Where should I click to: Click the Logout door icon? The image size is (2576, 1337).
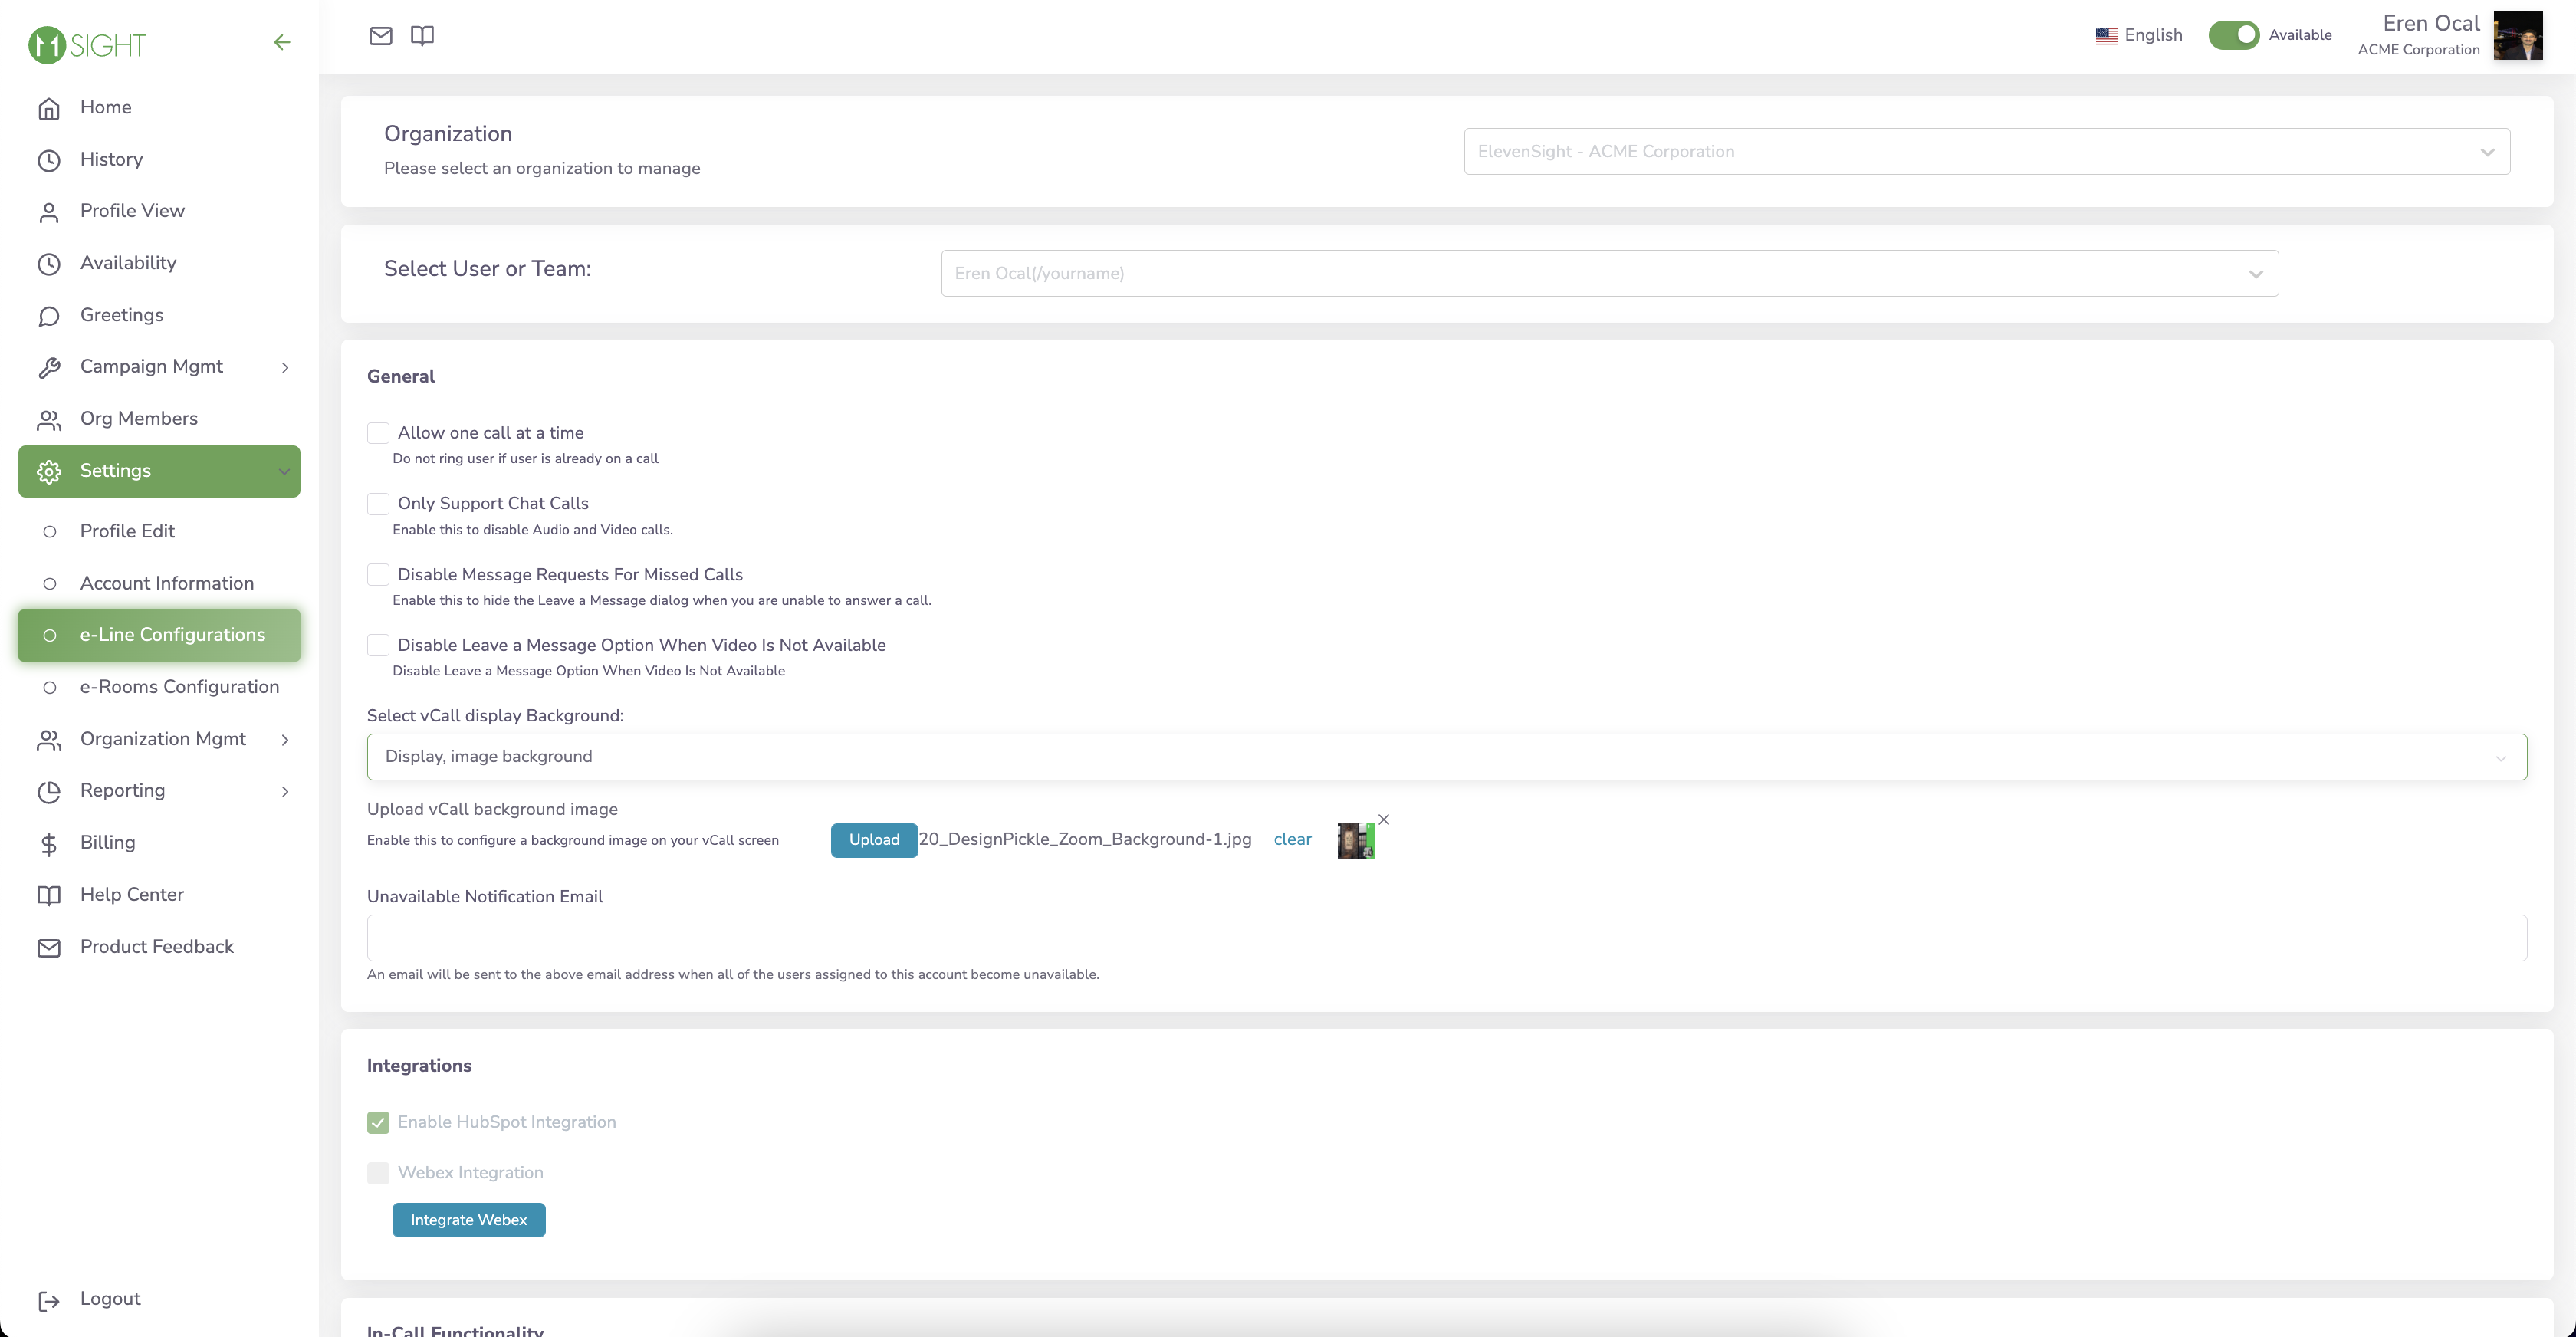click(x=49, y=1300)
